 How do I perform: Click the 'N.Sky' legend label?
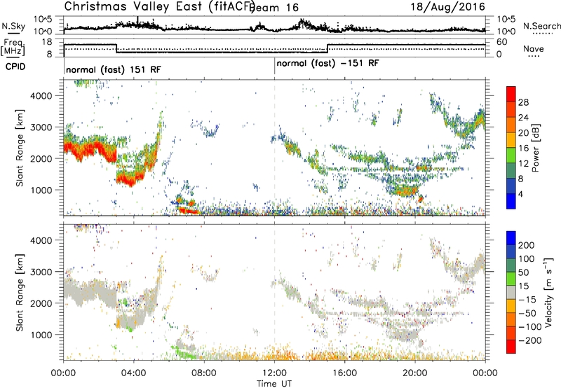(13, 26)
